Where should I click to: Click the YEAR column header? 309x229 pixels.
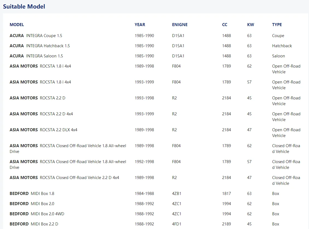140,25
